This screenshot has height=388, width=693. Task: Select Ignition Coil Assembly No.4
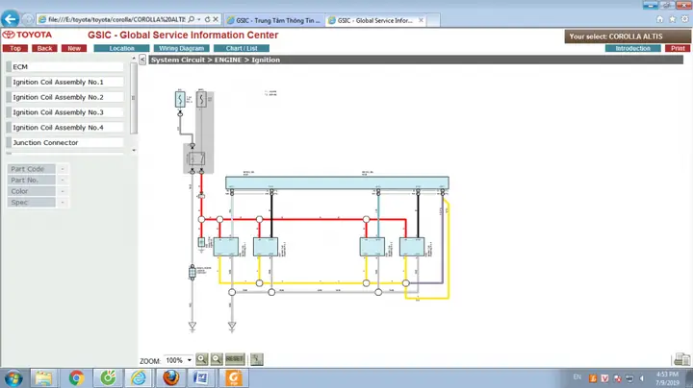tap(64, 128)
